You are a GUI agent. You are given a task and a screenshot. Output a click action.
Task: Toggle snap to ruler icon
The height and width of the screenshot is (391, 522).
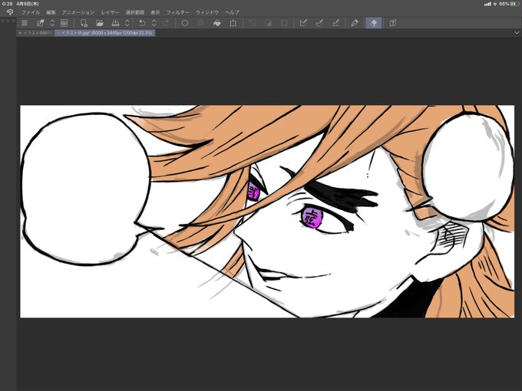pyautogui.click(x=303, y=23)
